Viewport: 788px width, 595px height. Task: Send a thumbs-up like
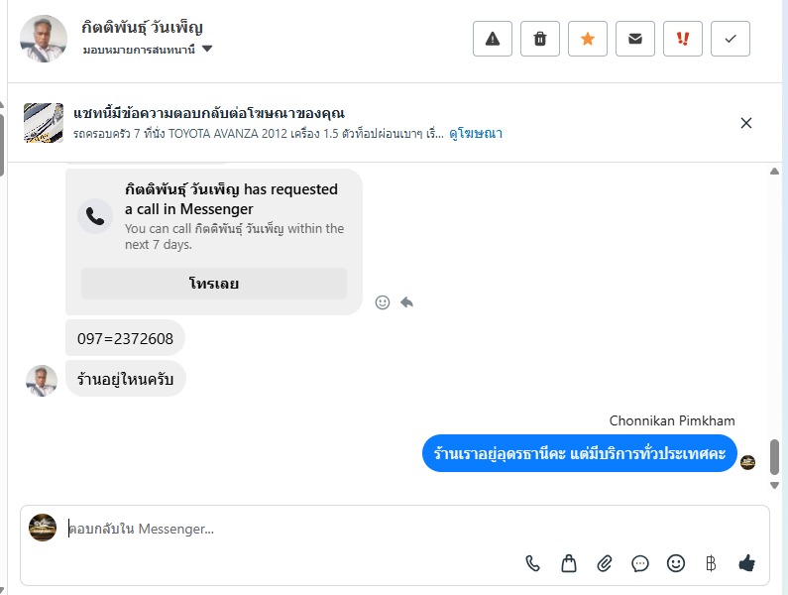tap(747, 563)
